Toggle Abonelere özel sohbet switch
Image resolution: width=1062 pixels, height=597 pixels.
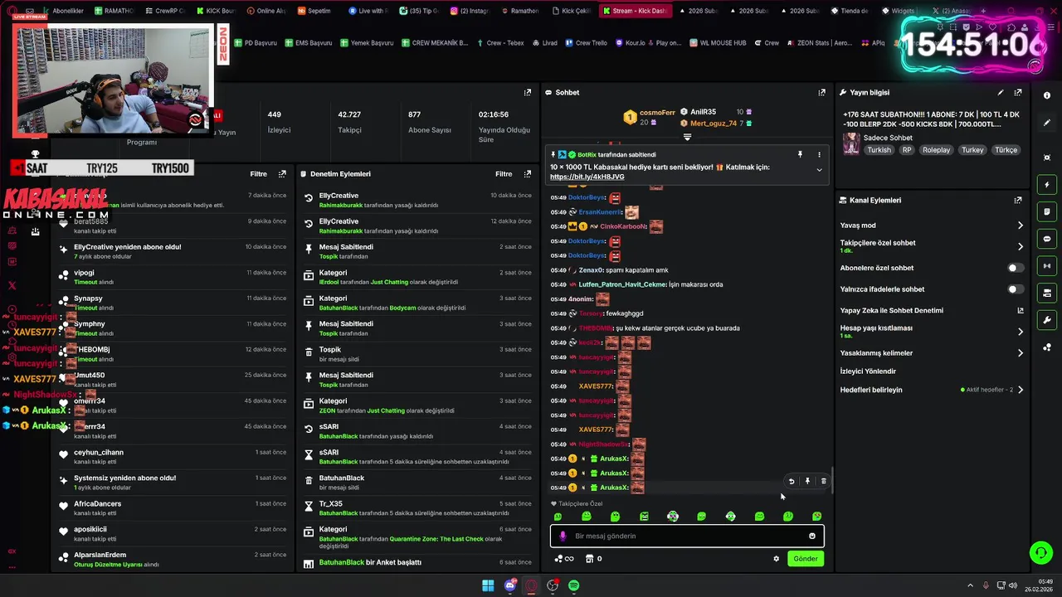[x=1015, y=268]
